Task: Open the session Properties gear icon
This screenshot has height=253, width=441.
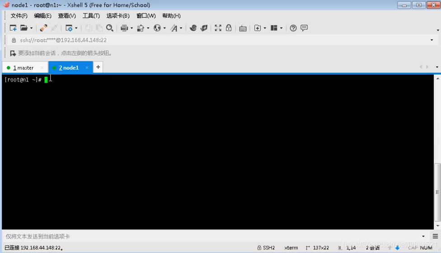Action: (69, 28)
